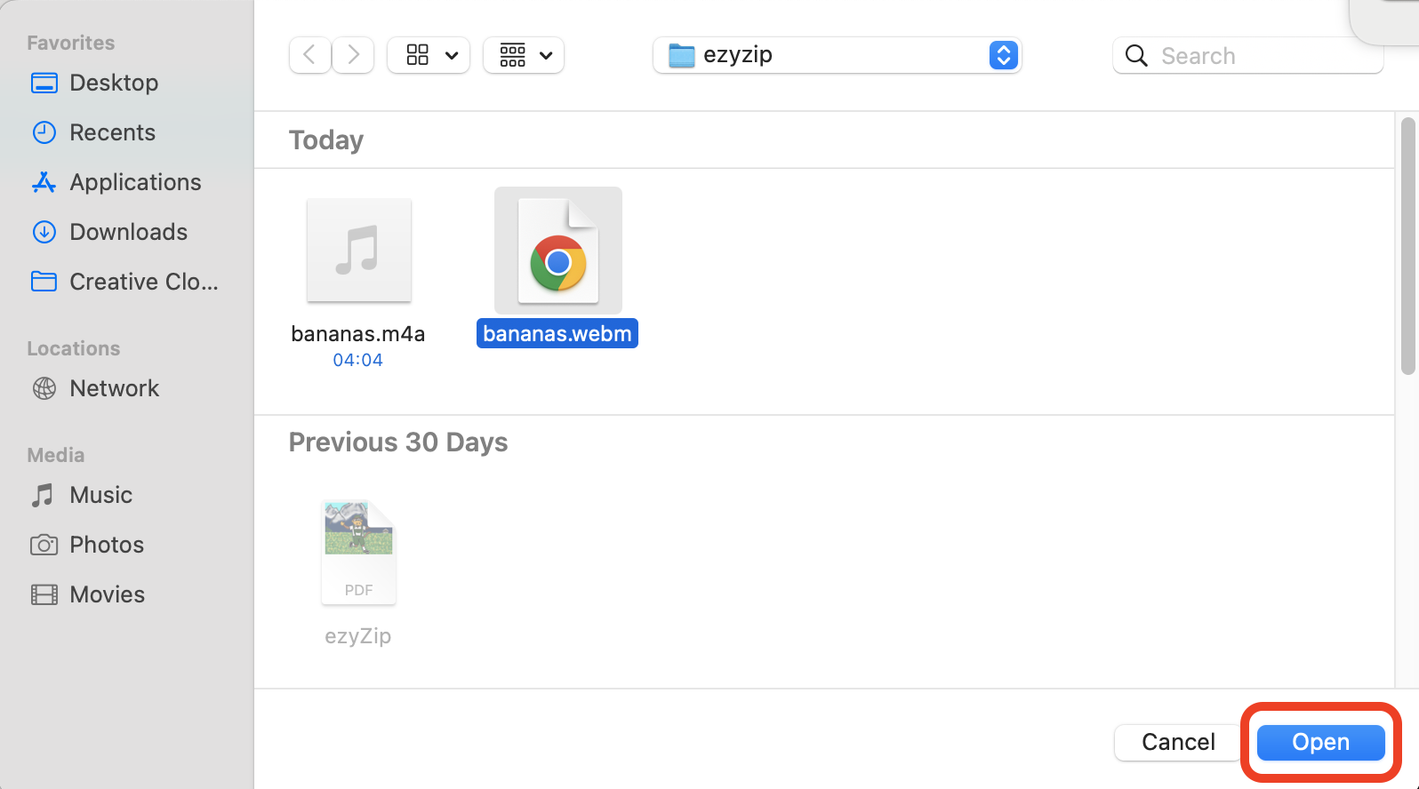Click the 04:04 duration label
The image size is (1419, 789).
tap(358, 360)
